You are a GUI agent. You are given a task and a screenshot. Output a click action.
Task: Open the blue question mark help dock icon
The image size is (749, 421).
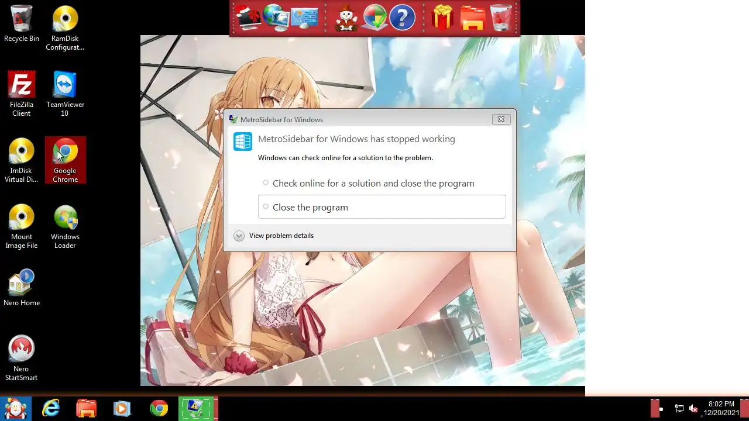pos(402,18)
